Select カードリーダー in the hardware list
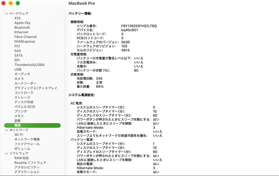Viewport: 279px width, 176px height. (25, 83)
